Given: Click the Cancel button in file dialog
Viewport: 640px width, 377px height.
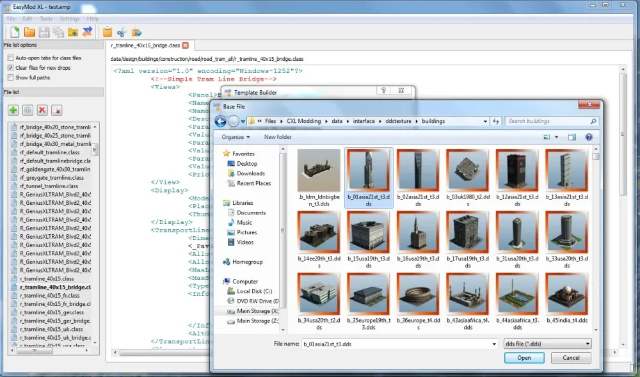Looking at the screenshot, I should pyautogui.click(x=572, y=358).
